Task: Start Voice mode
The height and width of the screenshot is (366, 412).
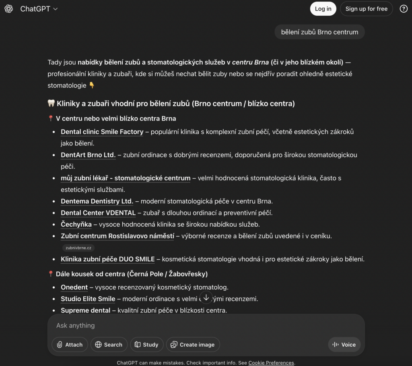Action: pos(344,345)
